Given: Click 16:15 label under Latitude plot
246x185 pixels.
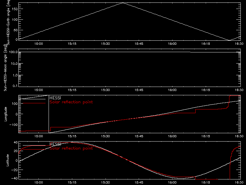Looking at the screenshot, I should pos(206,182).
